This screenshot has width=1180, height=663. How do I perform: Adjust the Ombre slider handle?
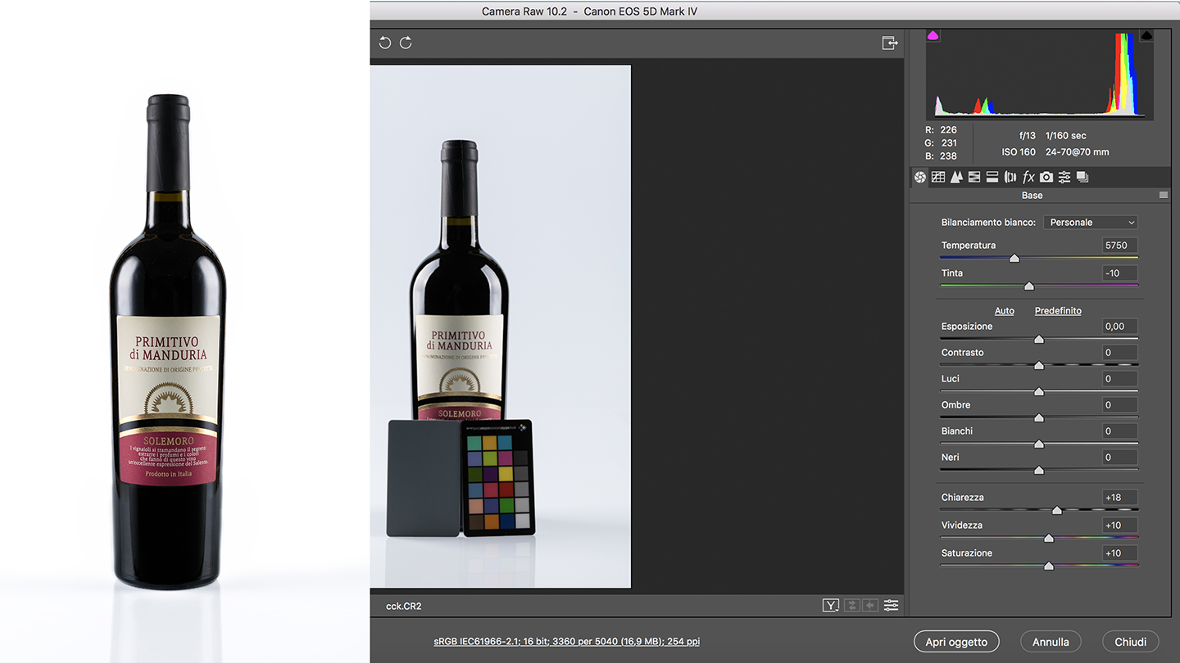point(1039,418)
